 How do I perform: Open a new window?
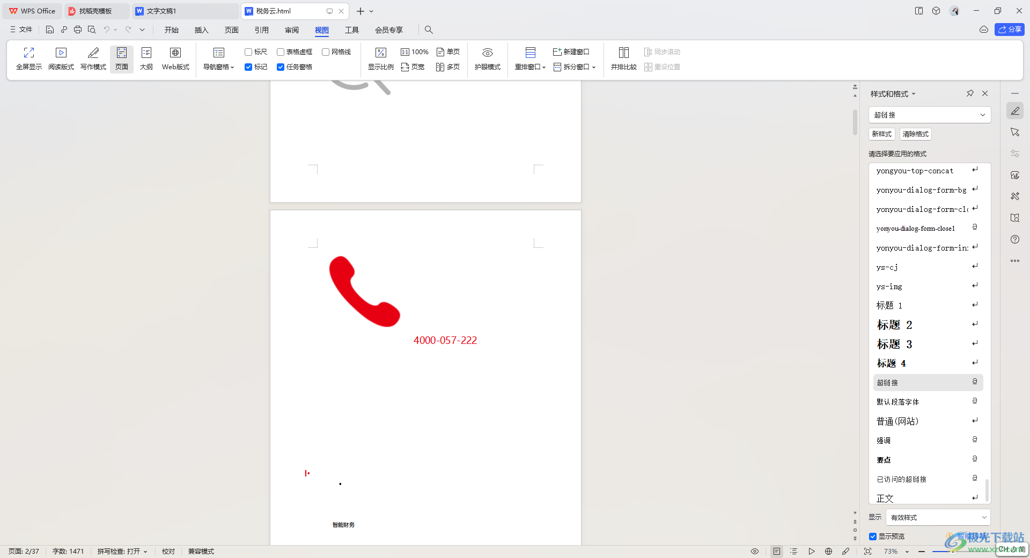click(x=571, y=52)
